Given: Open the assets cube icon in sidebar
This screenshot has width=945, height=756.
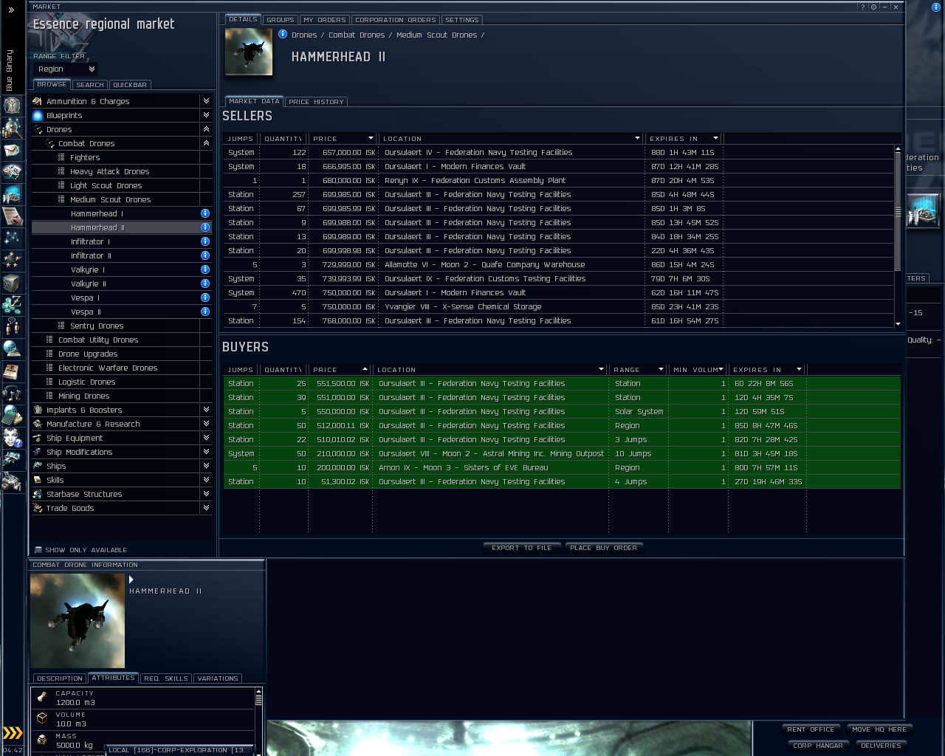Looking at the screenshot, I should [12, 283].
